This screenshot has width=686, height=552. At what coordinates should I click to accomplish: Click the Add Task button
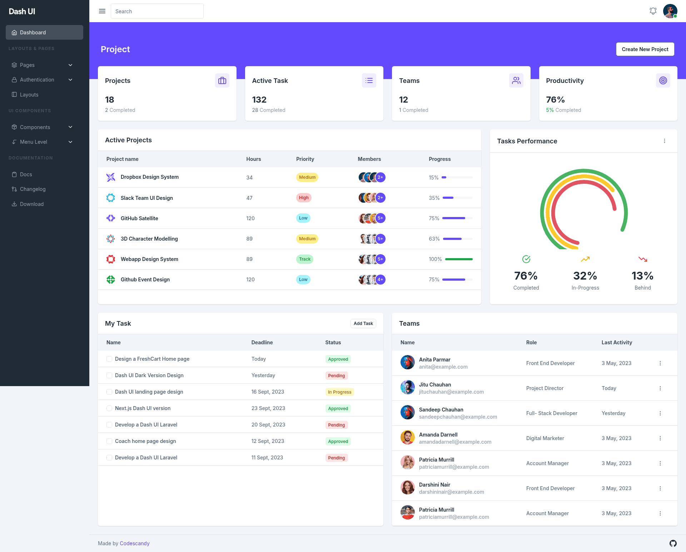point(363,324)
